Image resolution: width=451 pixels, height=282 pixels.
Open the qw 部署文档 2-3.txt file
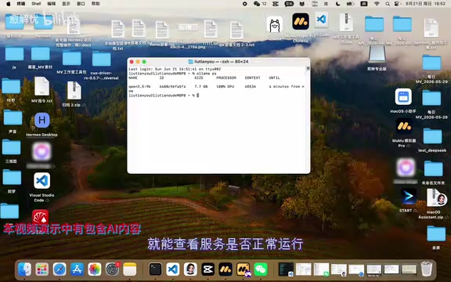click(x=236, y=31)
